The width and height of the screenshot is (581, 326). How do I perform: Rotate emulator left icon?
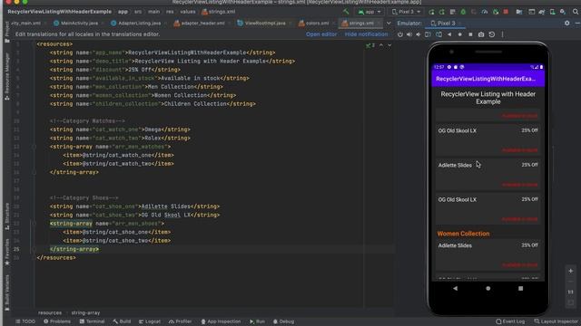428,34
